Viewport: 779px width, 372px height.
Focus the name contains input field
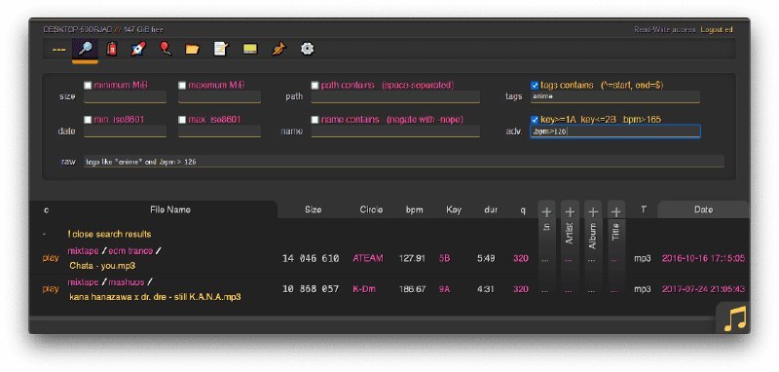[395, 131]
